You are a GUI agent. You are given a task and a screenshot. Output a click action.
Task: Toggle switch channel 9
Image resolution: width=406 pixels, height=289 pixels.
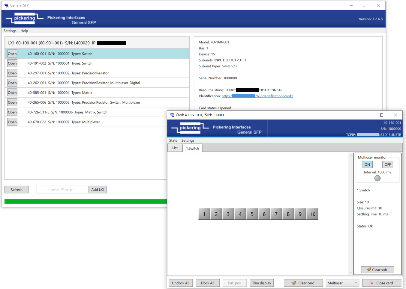pyautogui.click(x=300, y=214)
